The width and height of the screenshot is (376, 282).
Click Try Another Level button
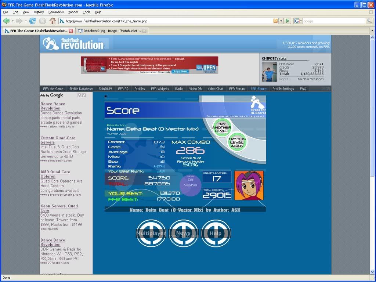[222, 127]
